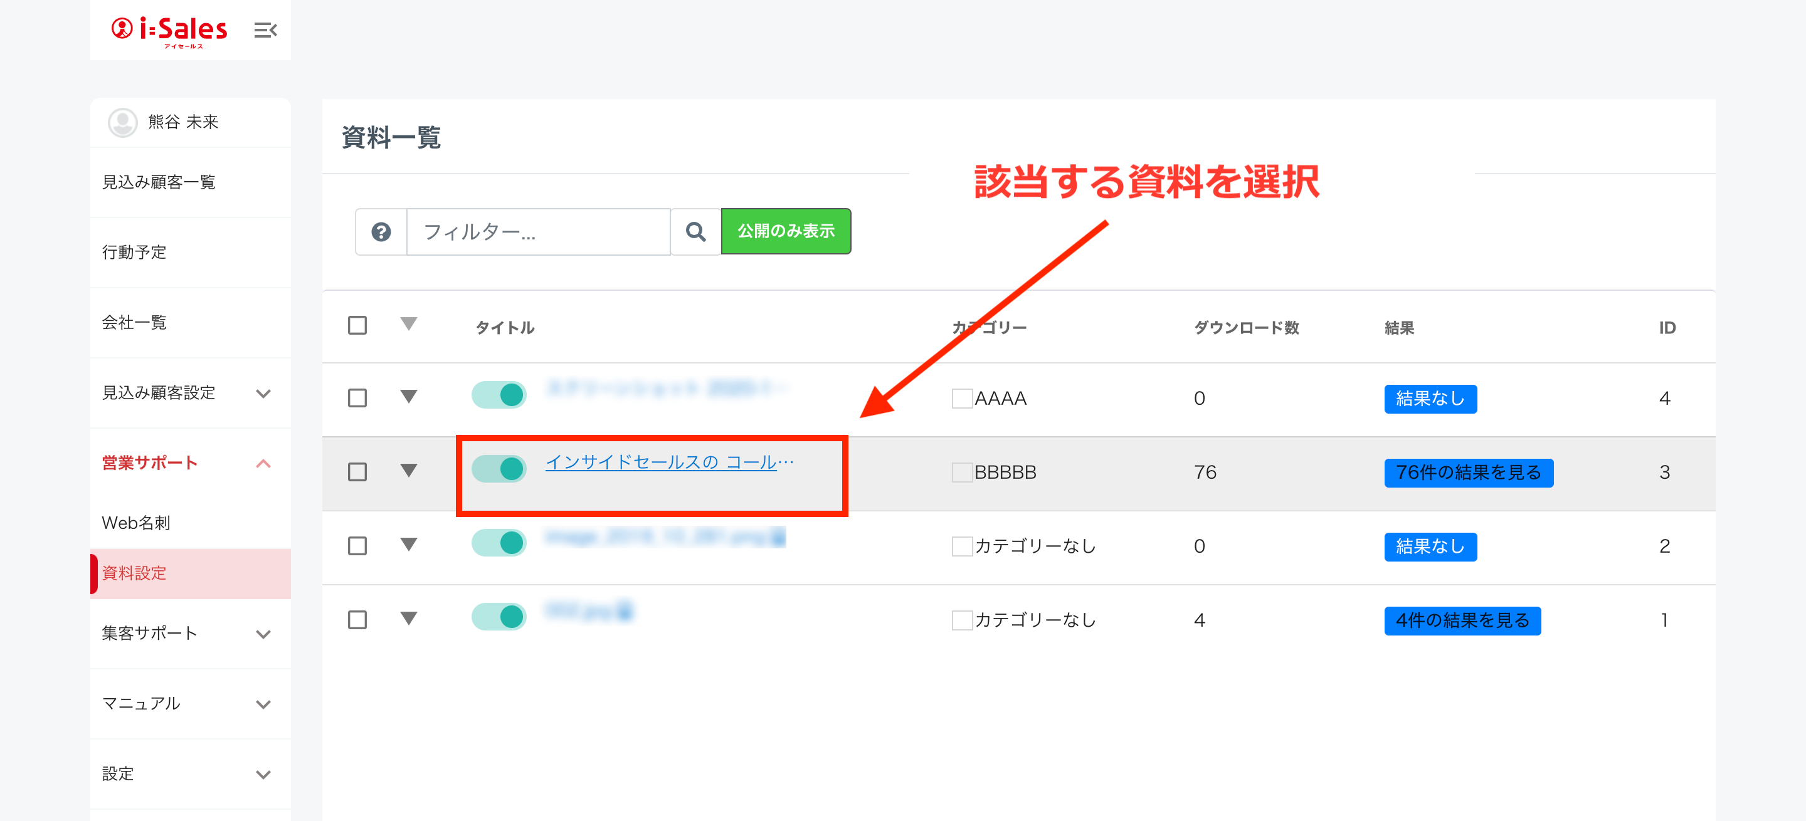Open row actions dropdown for ID 2 row
This screenshot has height=821, width=1806.
point(408,544)
